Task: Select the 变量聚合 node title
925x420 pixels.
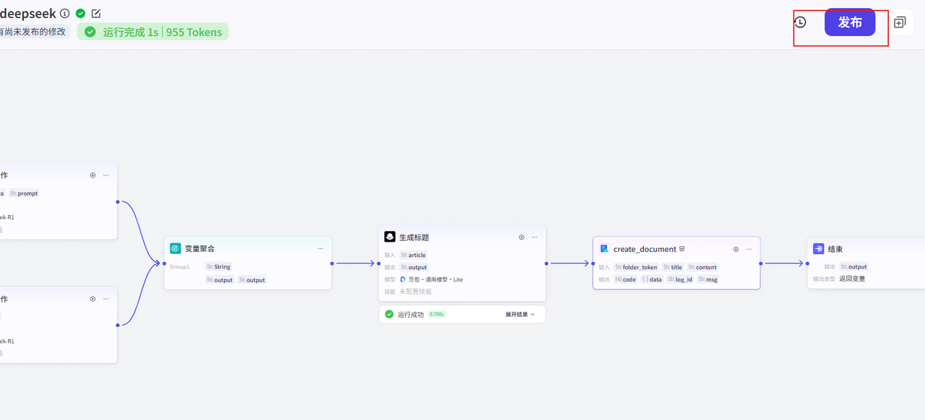Action: click(199, 248)
